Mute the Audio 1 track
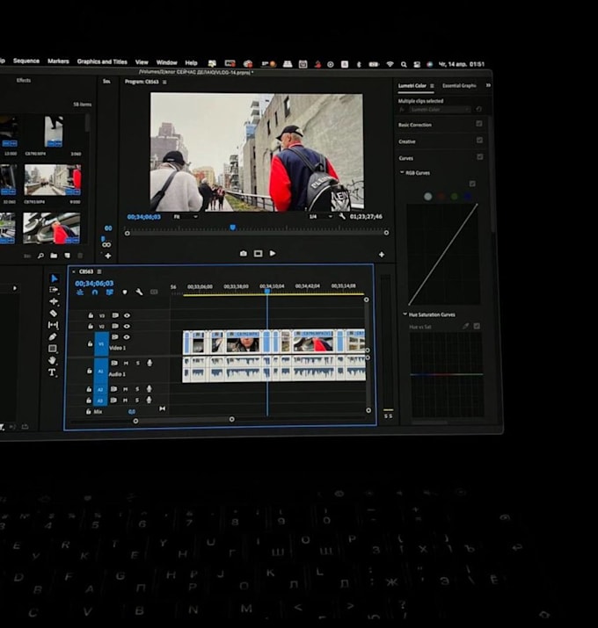The image size is (598, 628). [126, 364]
